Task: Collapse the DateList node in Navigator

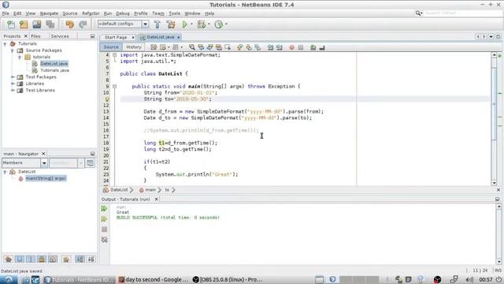Action: click(6, 172)
